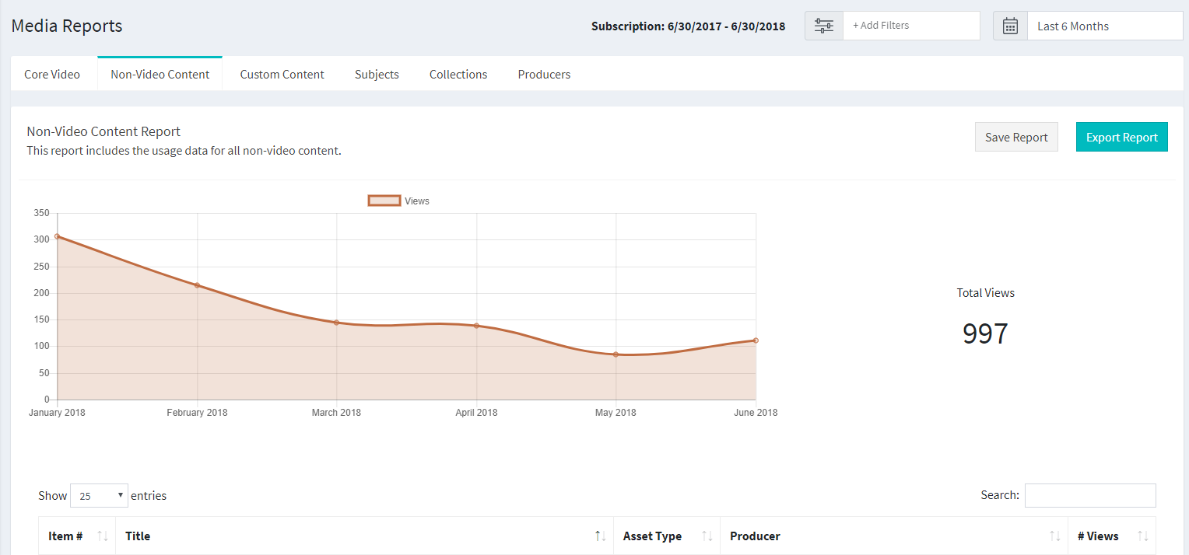
Task: Click the Non-Video Content Report heading
Action: (103, 131)
